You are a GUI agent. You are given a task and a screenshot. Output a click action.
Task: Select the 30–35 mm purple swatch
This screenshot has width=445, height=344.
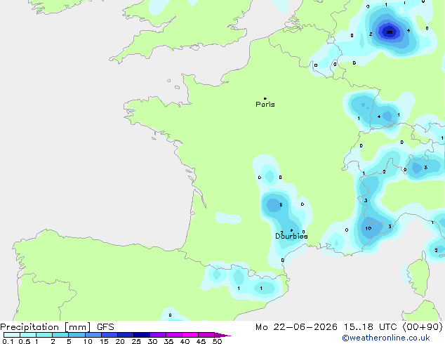tap(158, 335)
